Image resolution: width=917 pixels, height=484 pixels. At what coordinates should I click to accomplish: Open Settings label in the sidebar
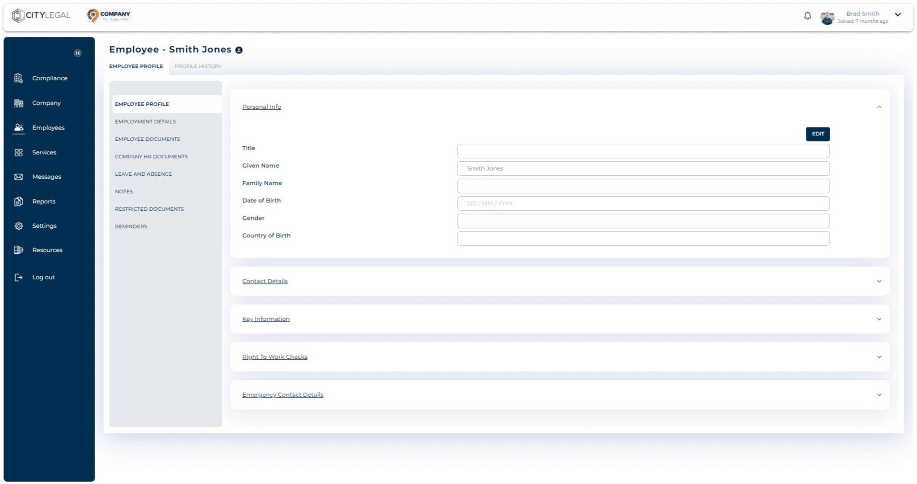(x=44, y=226)
